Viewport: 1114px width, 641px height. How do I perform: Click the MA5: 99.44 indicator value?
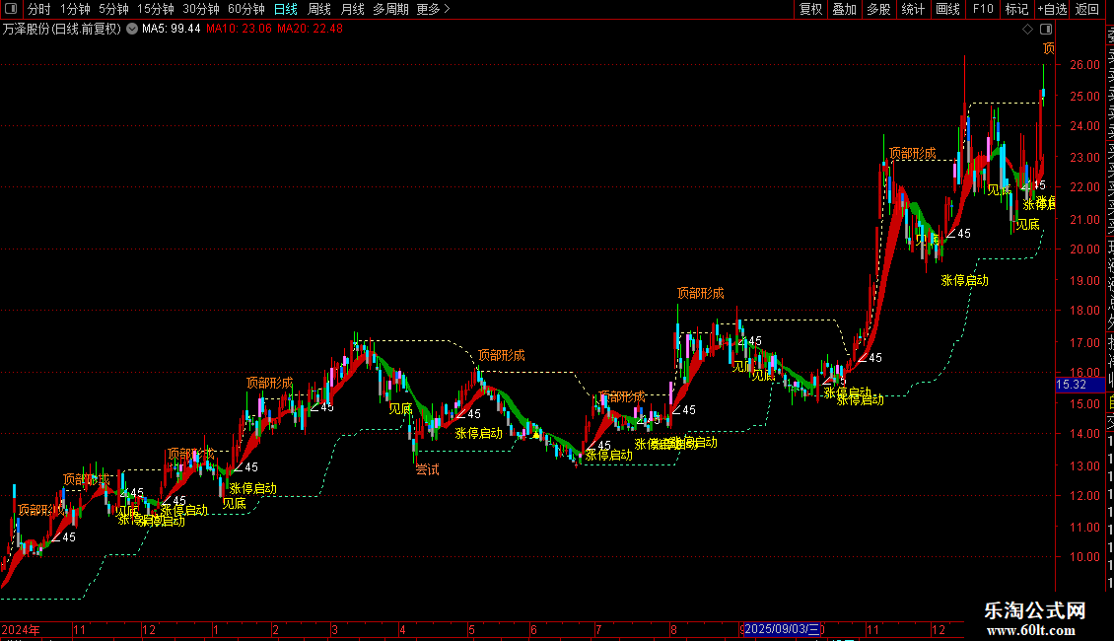click(x=172, y=30)
